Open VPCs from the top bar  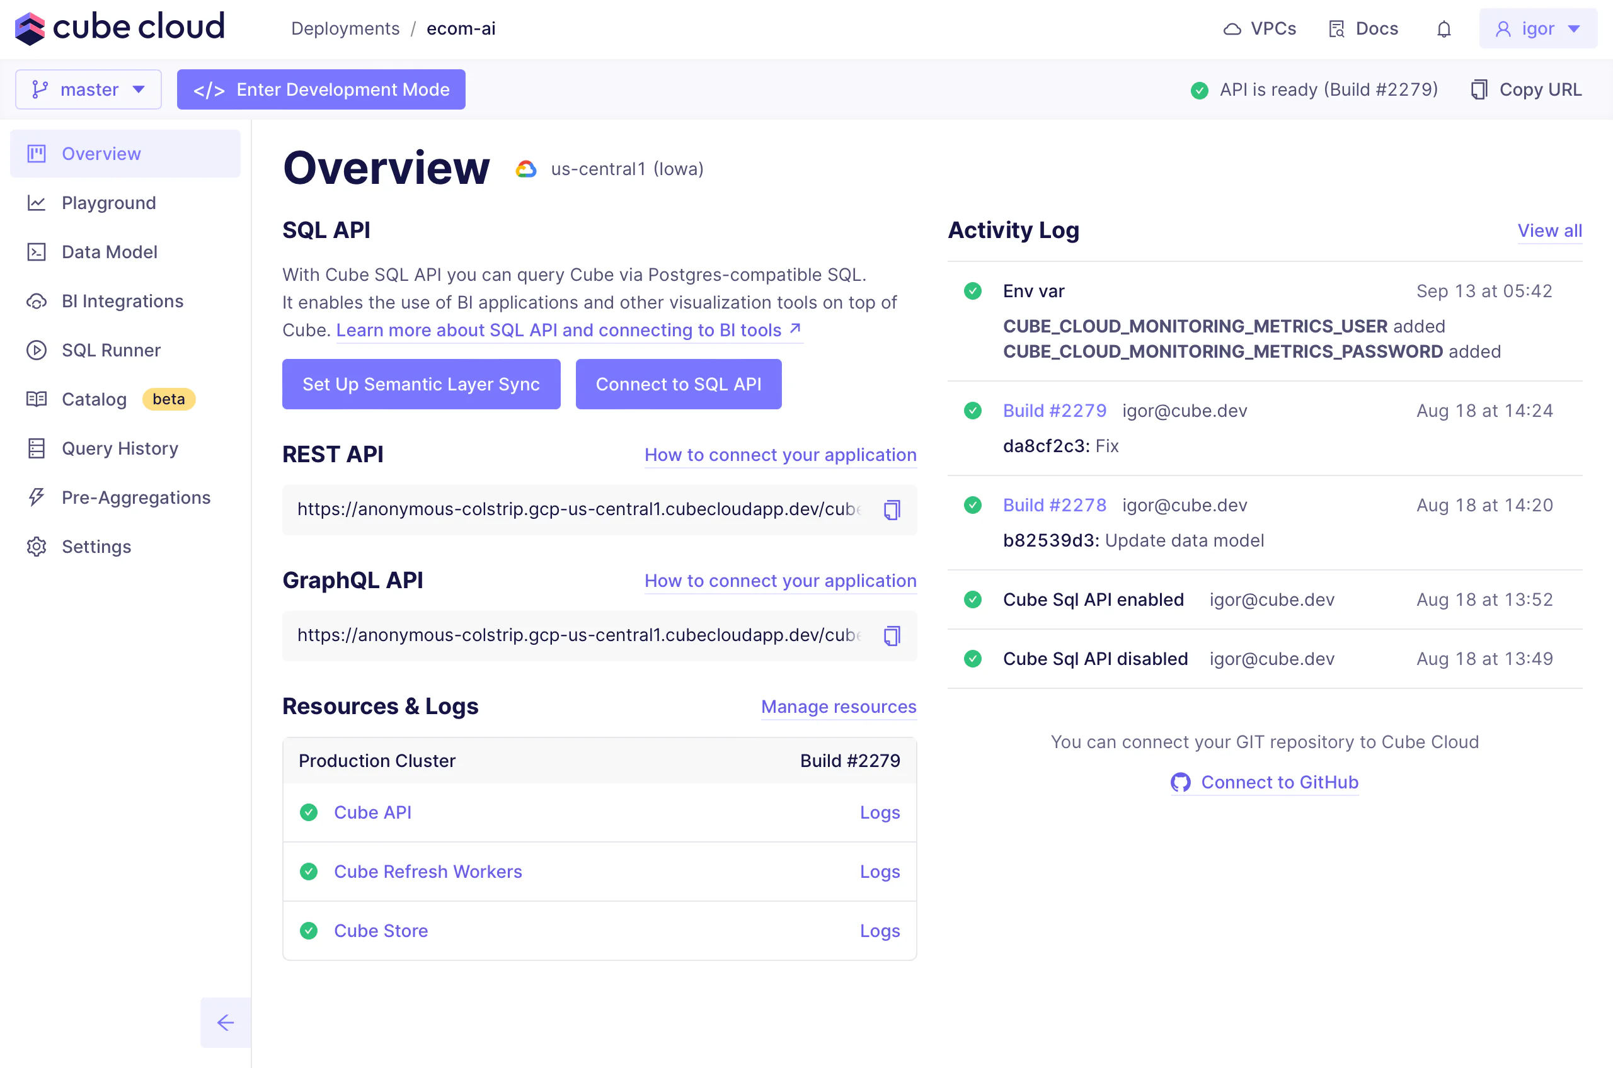tap(1260, 28)
